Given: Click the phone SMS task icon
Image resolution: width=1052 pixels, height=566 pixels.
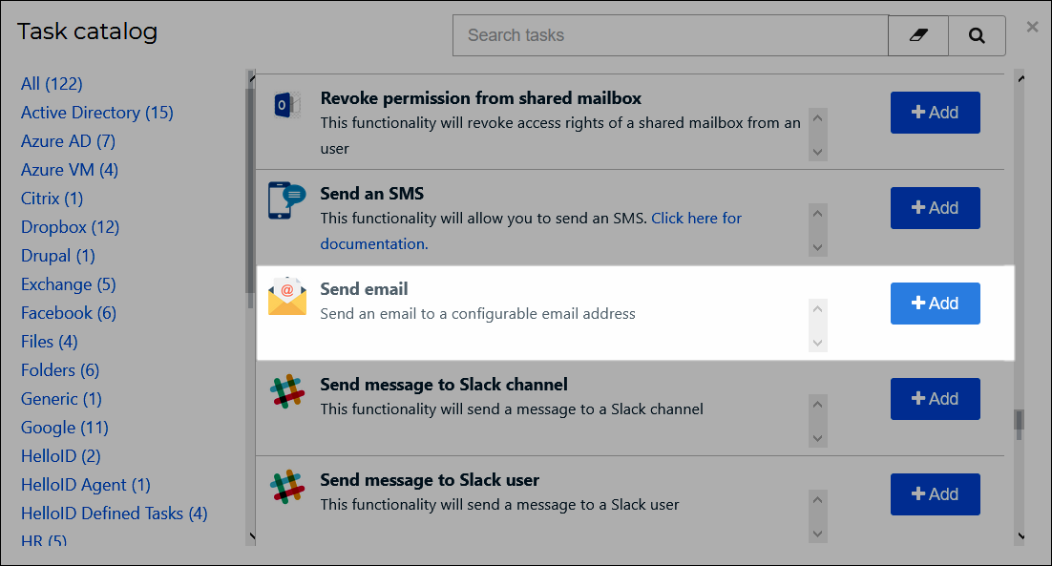Looking at the screenshot, I should [286, 199].
